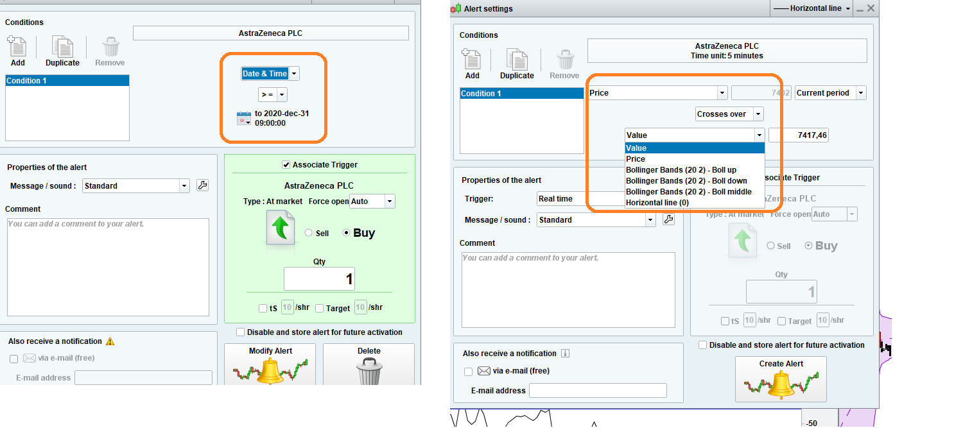The image size is (963, 428).
Task: Select Bollinger Bands Boll middle option
Action: click(x=695, y=192)
